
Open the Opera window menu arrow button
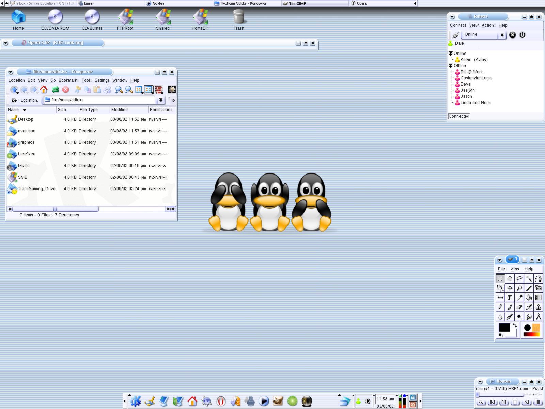click(5, 43)
